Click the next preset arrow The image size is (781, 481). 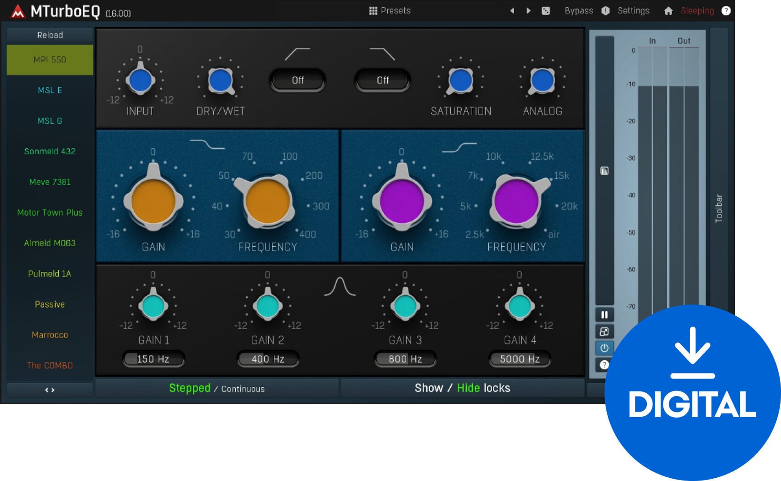click(x=528, y=11)
